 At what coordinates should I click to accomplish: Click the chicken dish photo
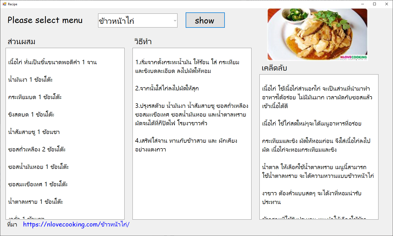tap(317, 34)
